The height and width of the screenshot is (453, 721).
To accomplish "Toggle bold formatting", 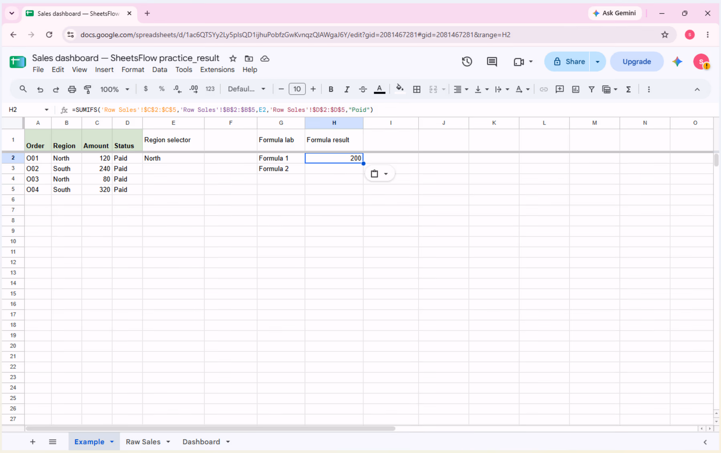I will (331, 89).
